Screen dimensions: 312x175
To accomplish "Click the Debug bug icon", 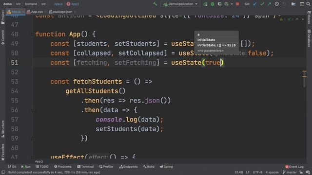I will click(213, 4).
